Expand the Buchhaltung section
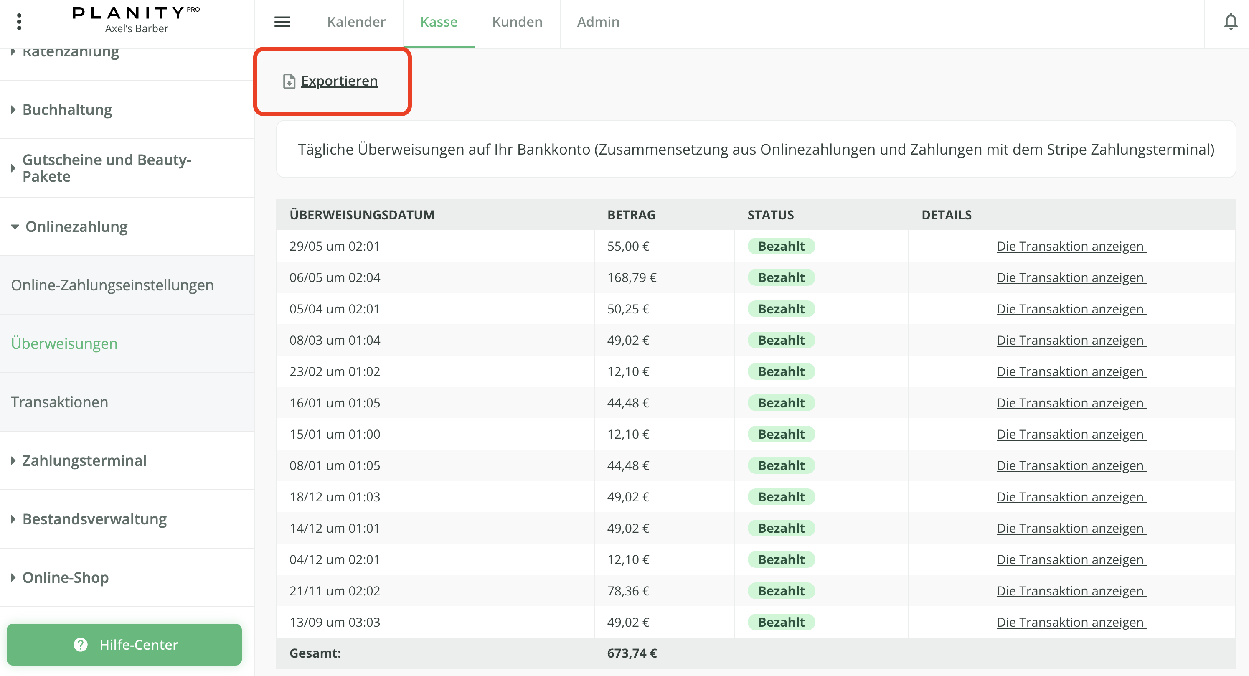 (x=67, y=109)
